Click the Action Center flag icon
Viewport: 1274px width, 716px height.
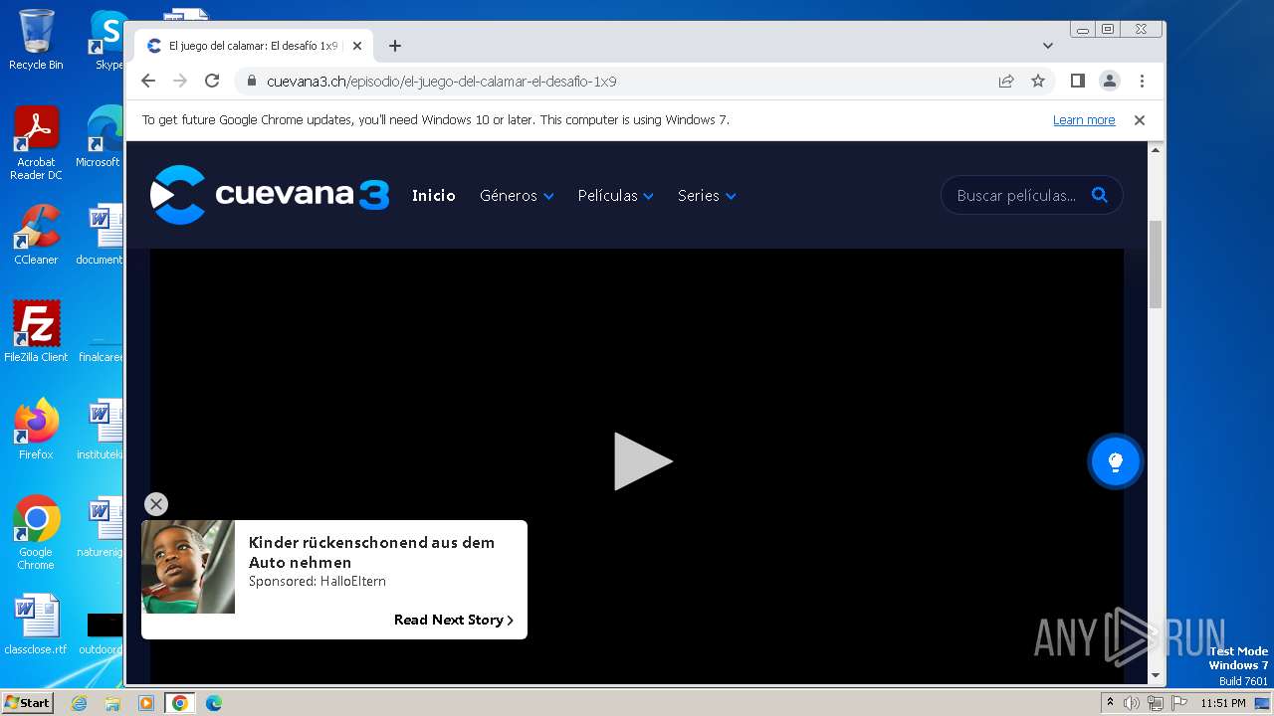pyautogui.click(x=1177, y=703)
